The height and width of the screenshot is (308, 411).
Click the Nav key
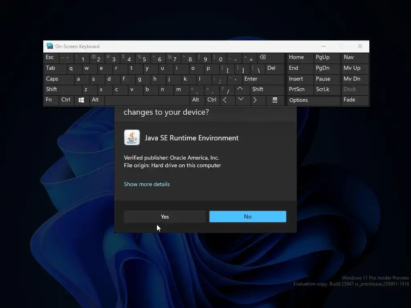(x=355, y=58)
